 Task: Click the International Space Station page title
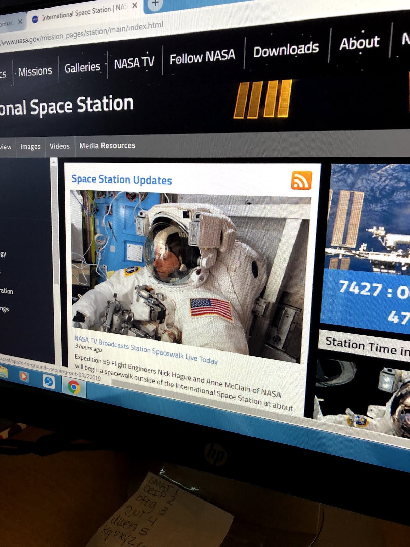coord(66,106)
